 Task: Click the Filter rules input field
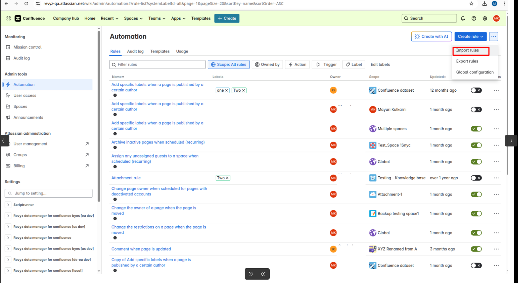coord(159,65)
